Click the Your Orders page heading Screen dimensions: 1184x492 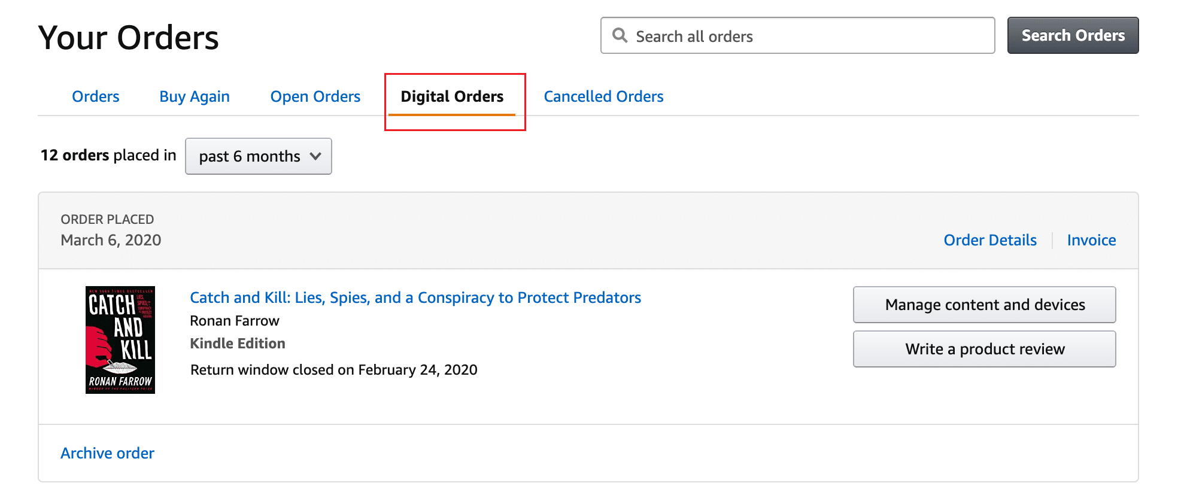[x=129, y=37]
